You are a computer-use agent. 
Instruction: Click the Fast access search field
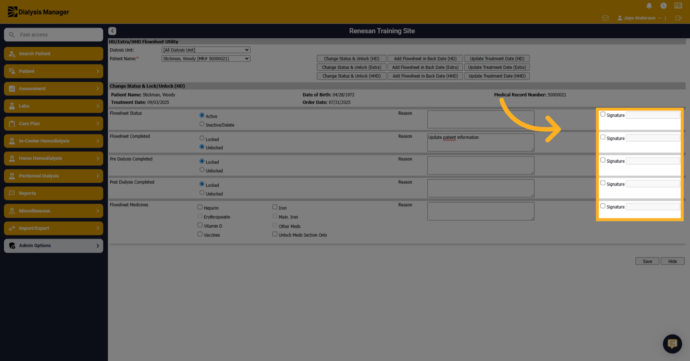(x=53, y=35)
